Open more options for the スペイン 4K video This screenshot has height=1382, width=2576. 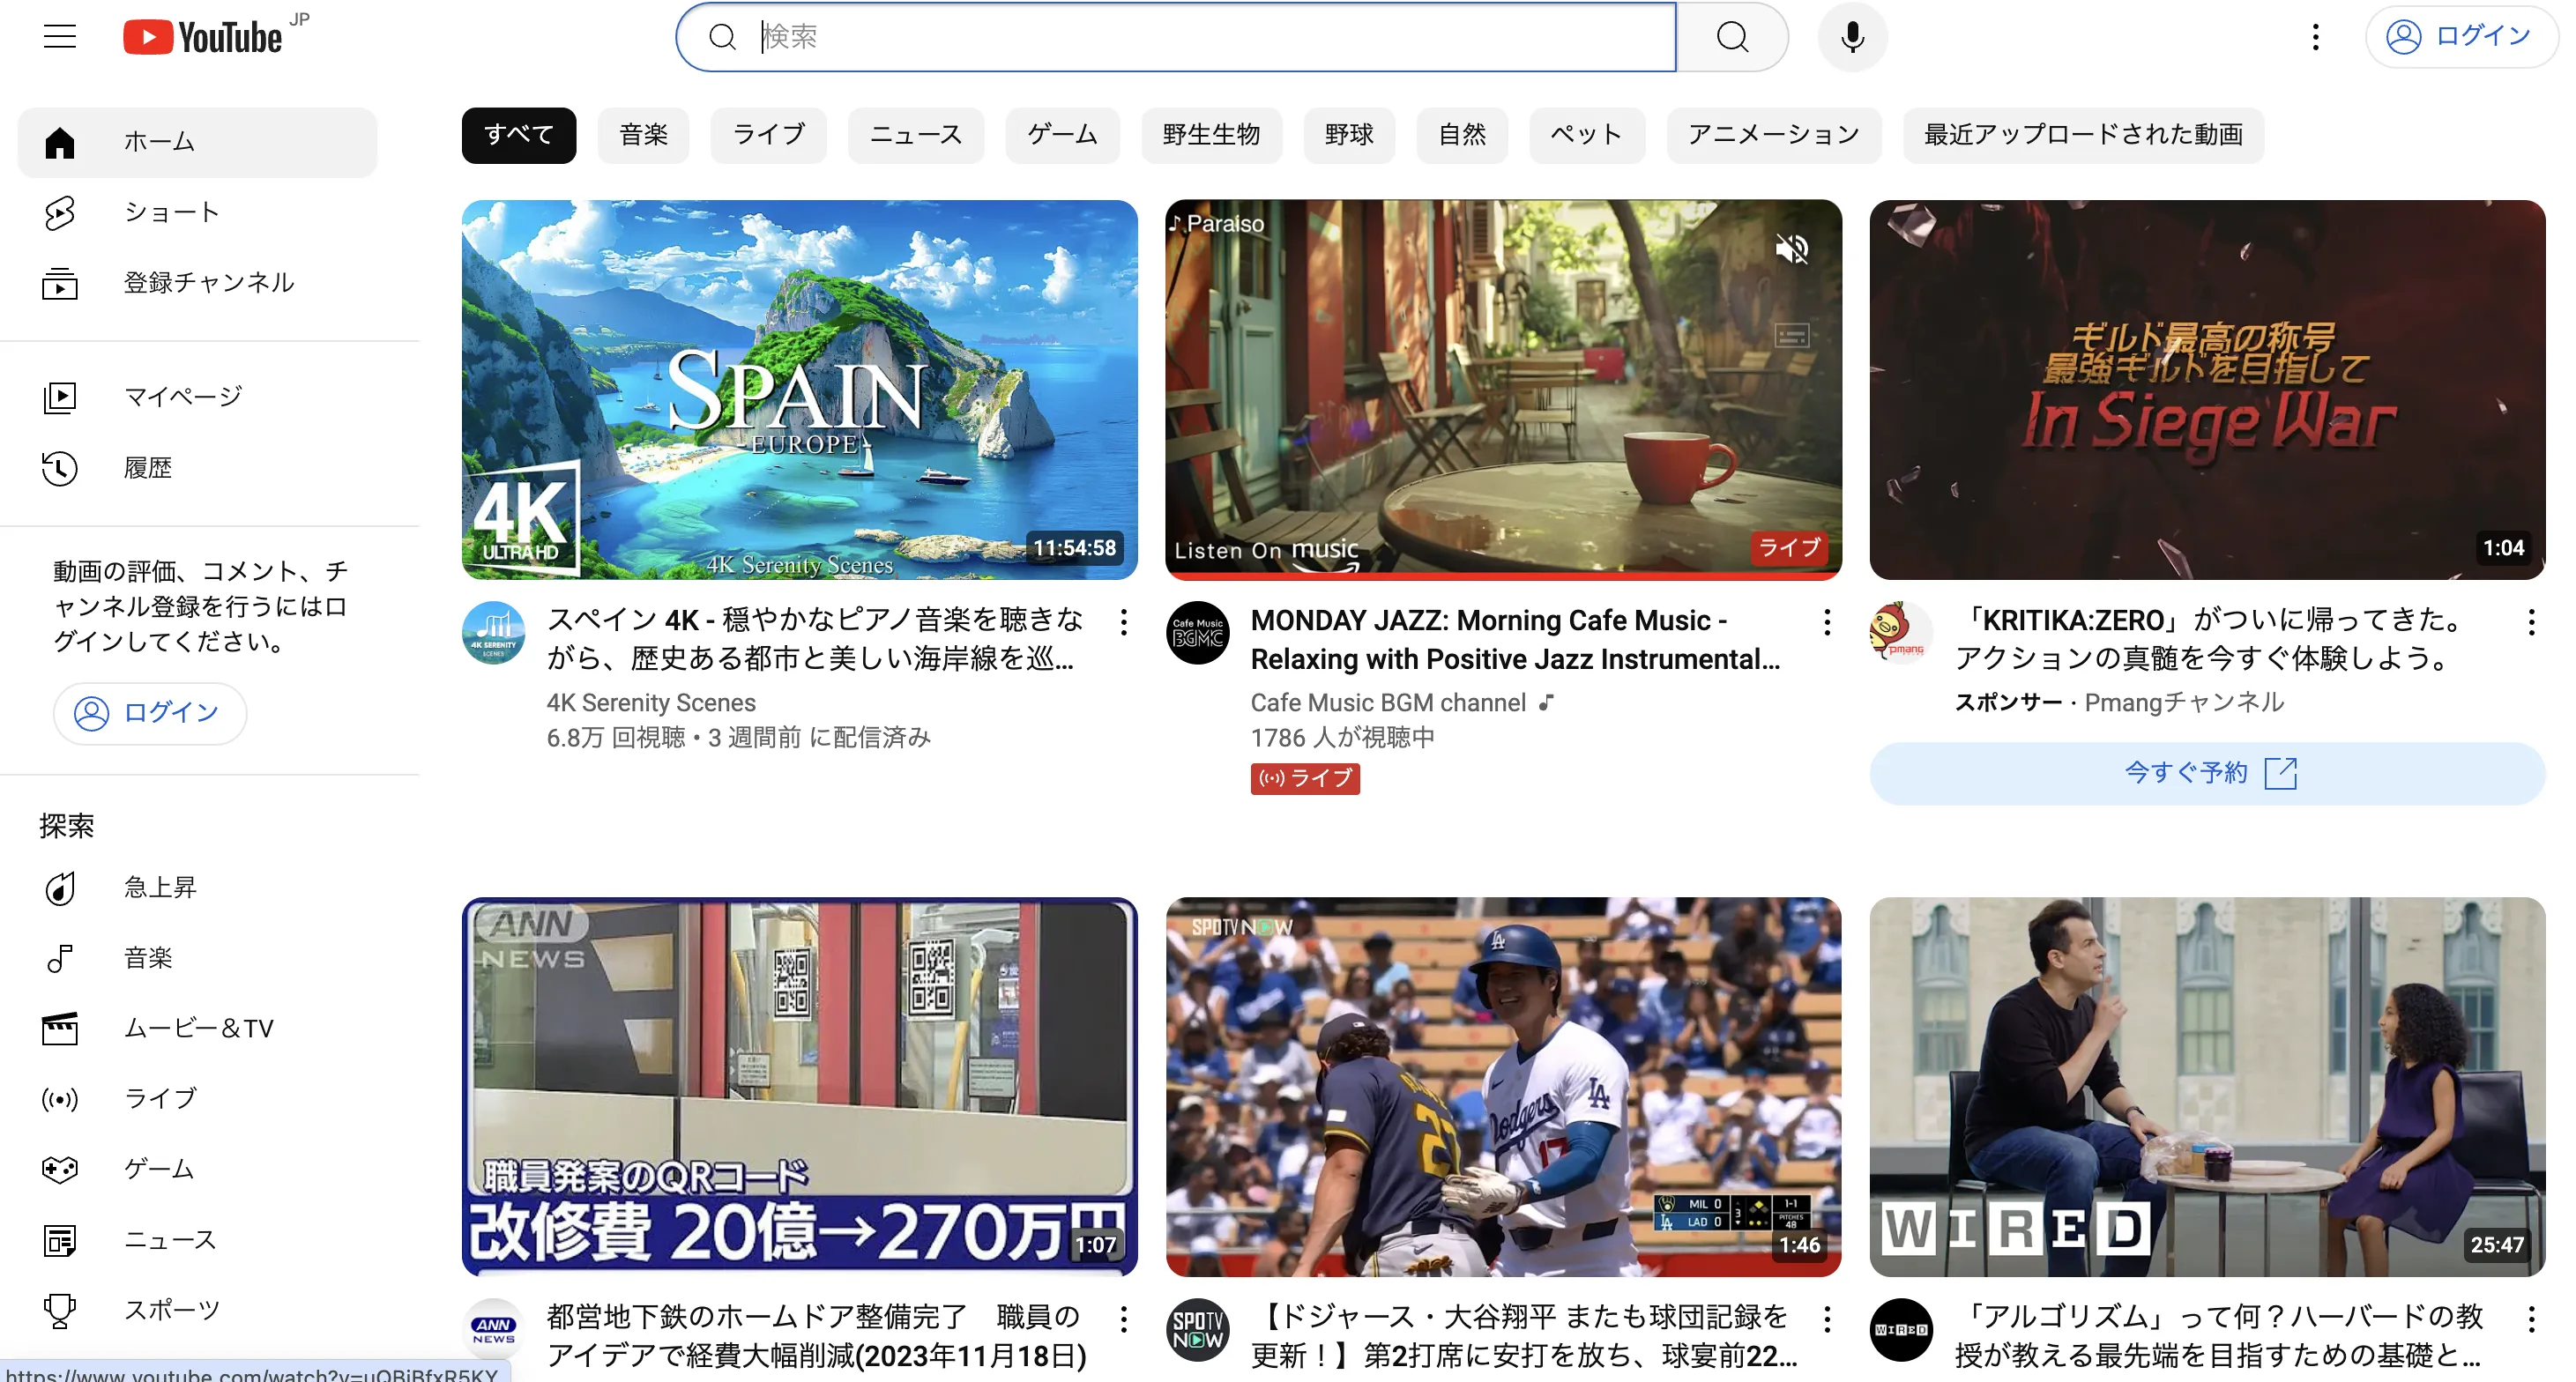(x=1124, y=623)
